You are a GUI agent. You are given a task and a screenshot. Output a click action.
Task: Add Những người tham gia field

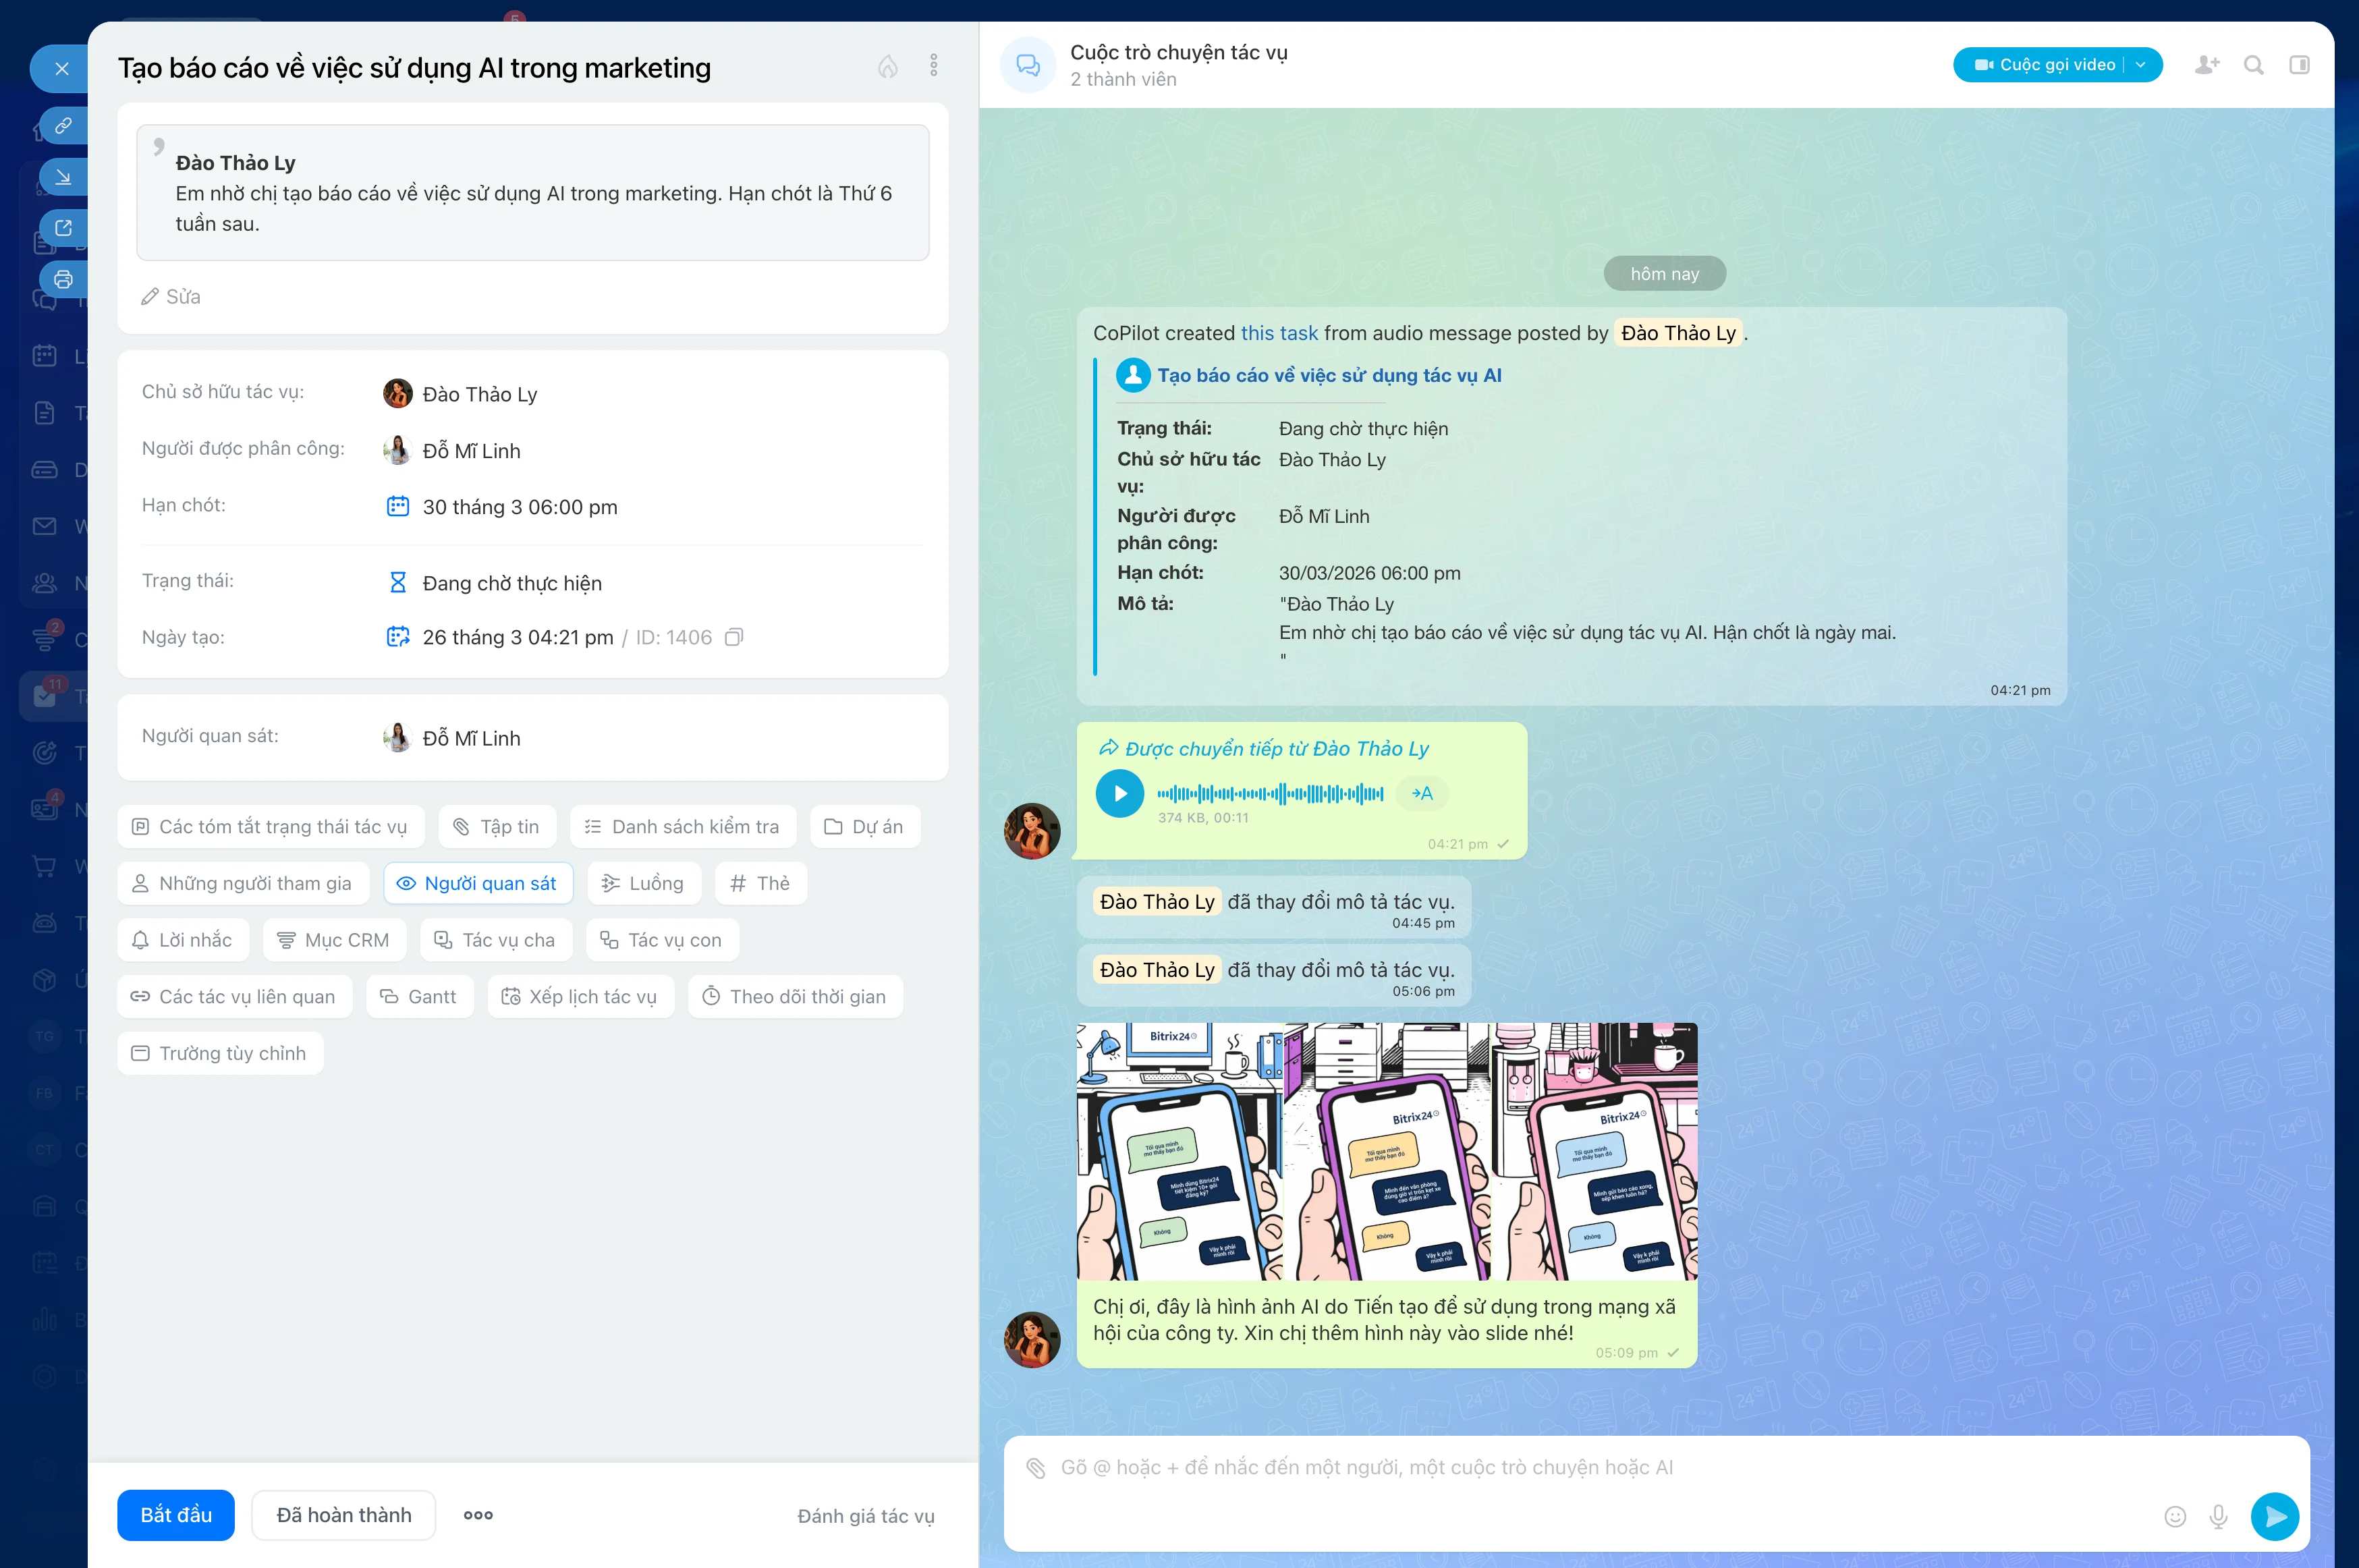pyautogui.click(x=243, y=884)
